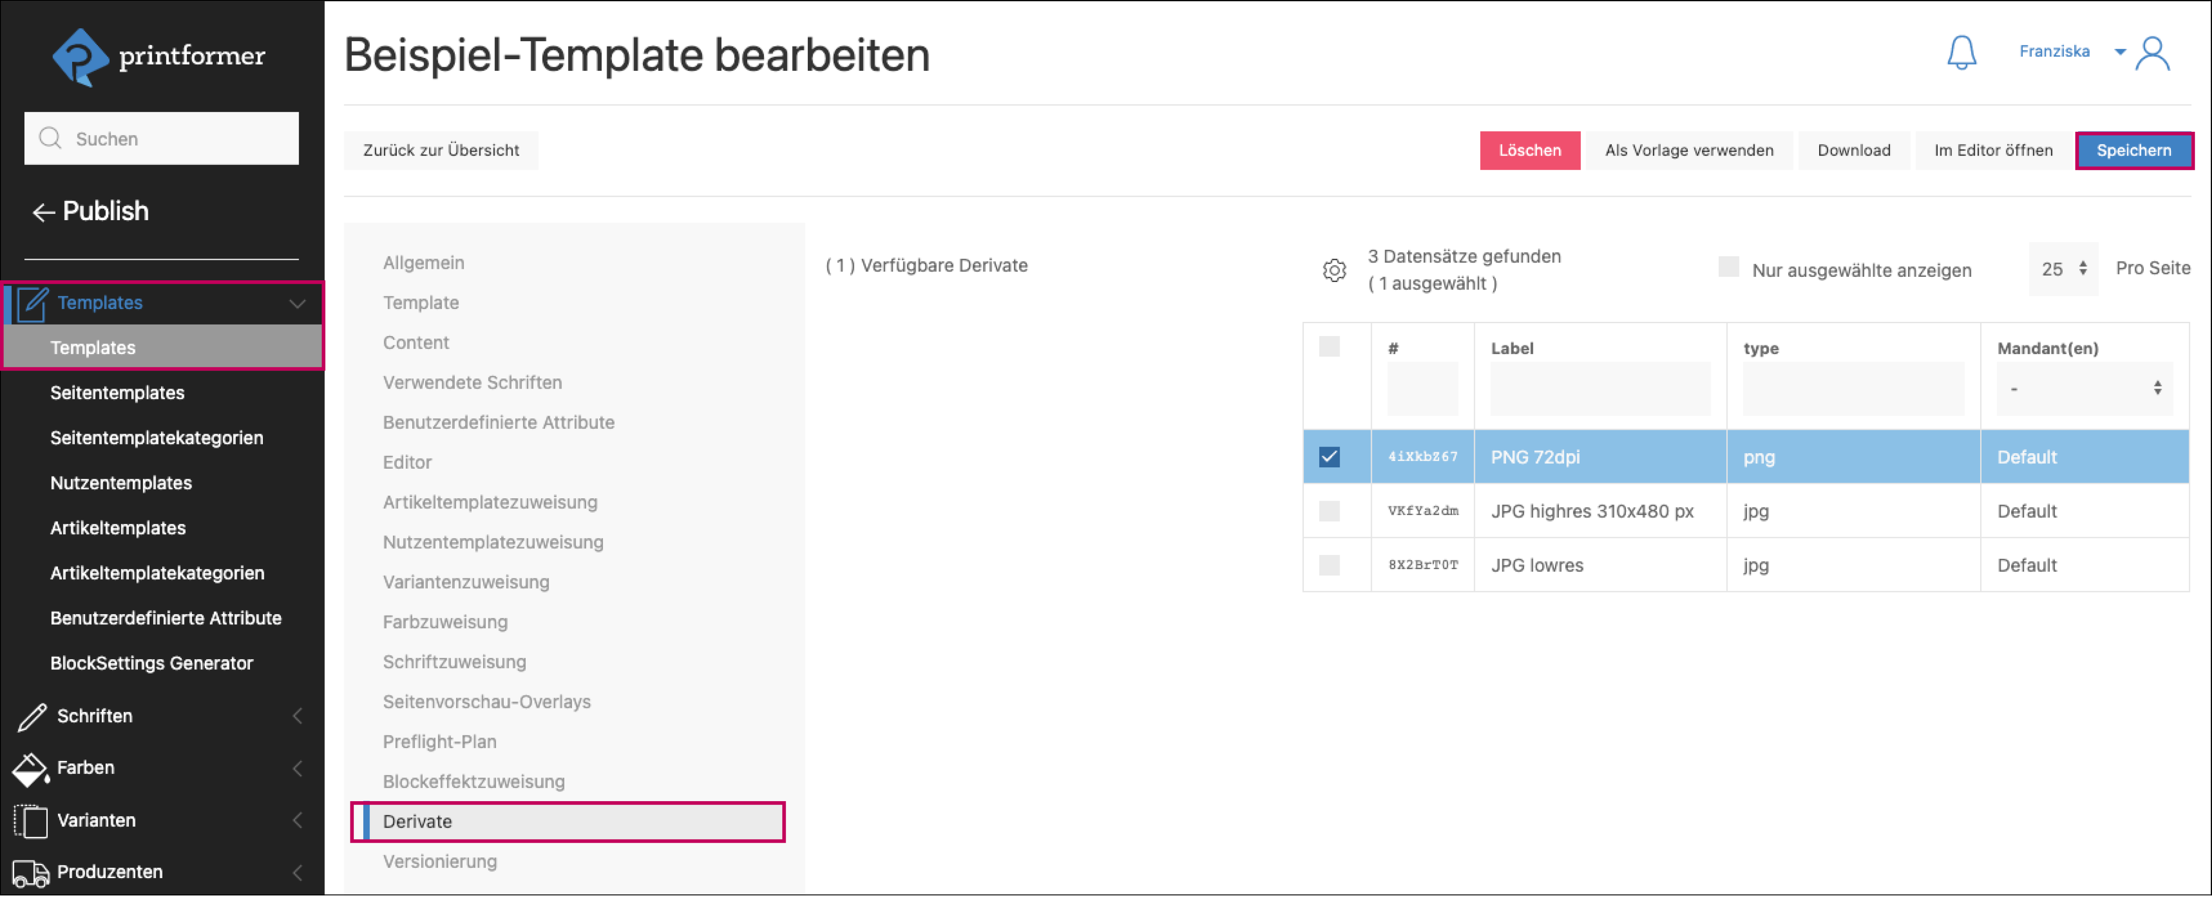The height and width of the screenshot is (898, 2212).
Task: Check the JPG lowres derivative checkbox
Action: (x=1329, y=564)
